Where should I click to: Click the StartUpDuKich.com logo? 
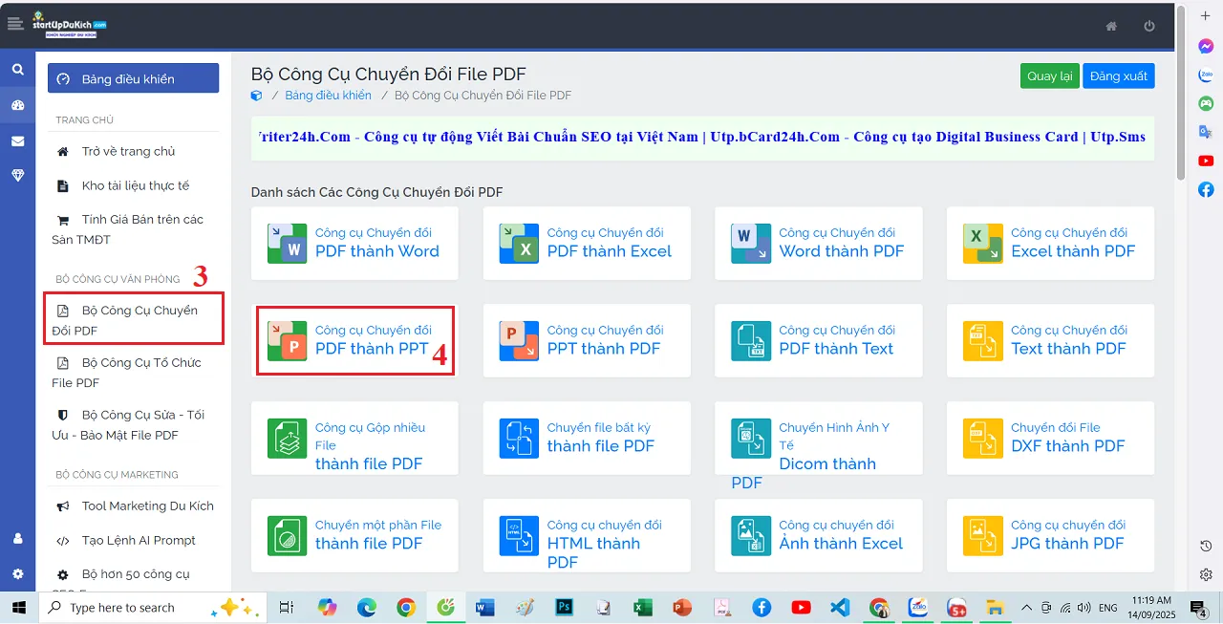[69, 25]
